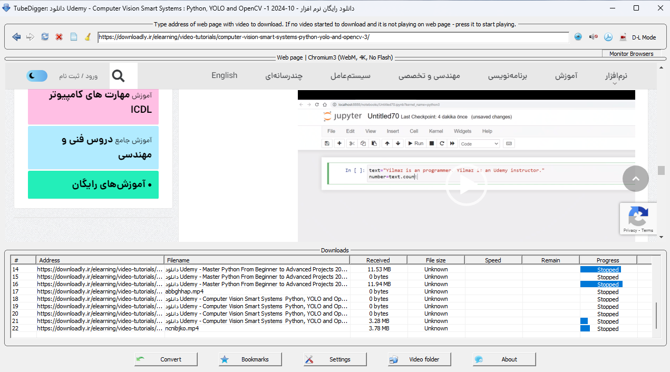Click progress bar of download row 14
The width and height of the screenshot is (670, 372).
pyautogui.click(x=600, y=269)
